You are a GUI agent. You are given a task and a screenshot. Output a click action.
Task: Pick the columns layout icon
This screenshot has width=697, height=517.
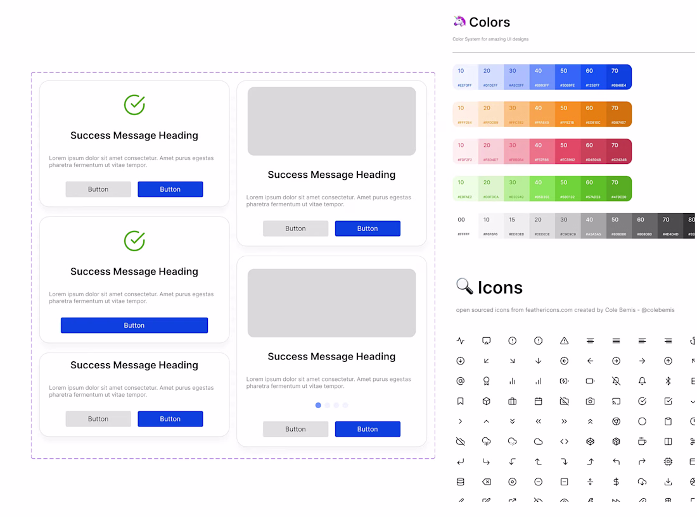(x=668, y=442)
